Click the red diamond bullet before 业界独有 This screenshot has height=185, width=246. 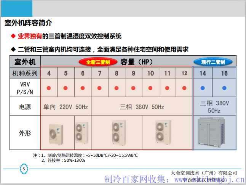pyautogui.click(x=13, y=37)
